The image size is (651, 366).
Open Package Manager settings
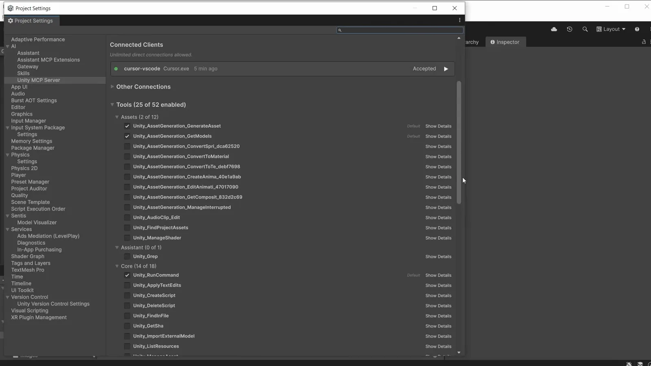coord(33,148)
